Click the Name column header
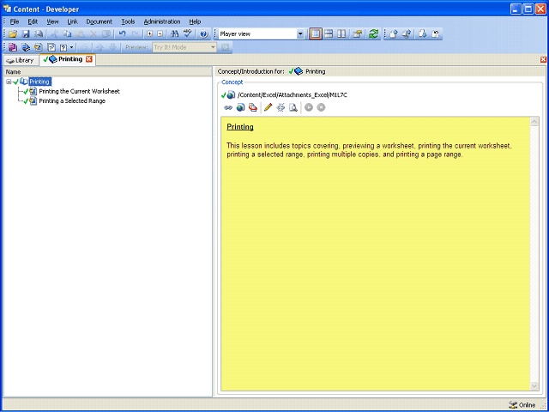 pyautogui.click(x=108, y=72)
